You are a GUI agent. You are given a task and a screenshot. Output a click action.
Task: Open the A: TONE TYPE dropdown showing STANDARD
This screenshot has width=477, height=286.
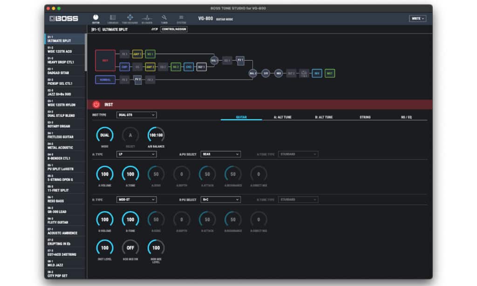pyautogui.click(x=298, y=154)
